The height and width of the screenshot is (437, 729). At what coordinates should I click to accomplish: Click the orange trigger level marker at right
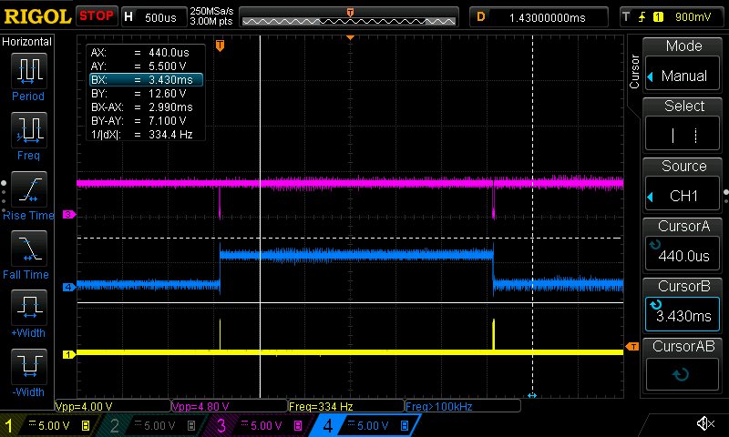point(632,347)
